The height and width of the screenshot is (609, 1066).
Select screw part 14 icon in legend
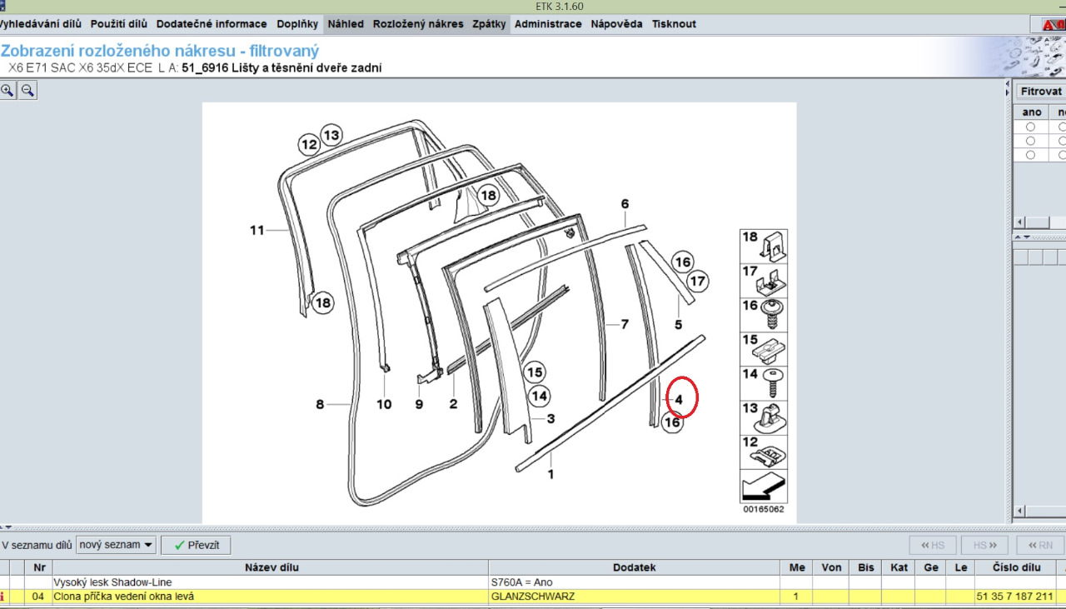click(x=764, y=382)
